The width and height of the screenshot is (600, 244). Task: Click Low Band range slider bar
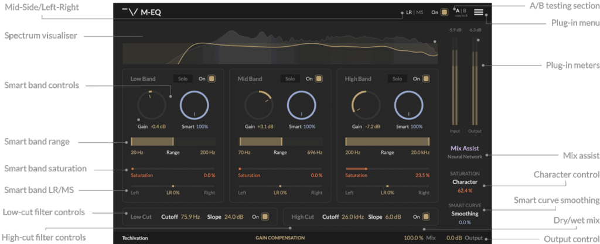[173, 142]
